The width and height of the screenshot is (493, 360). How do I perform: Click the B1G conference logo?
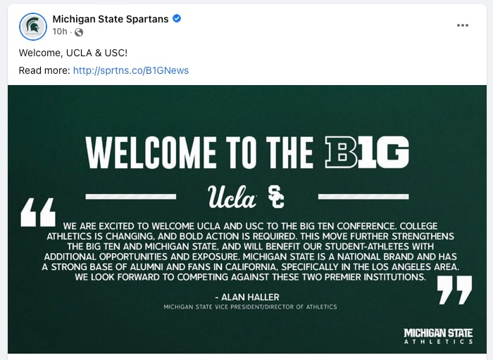367,151
